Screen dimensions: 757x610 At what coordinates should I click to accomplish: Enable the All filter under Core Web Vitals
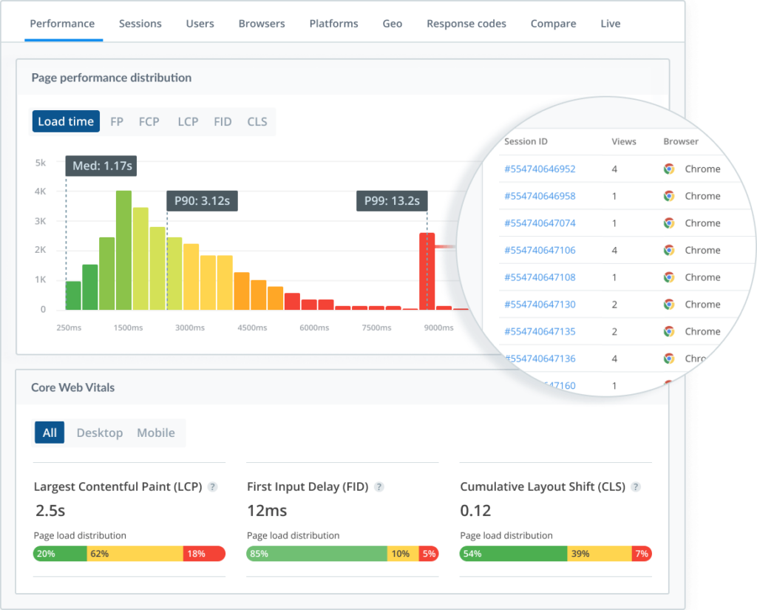tap(49, 433)
